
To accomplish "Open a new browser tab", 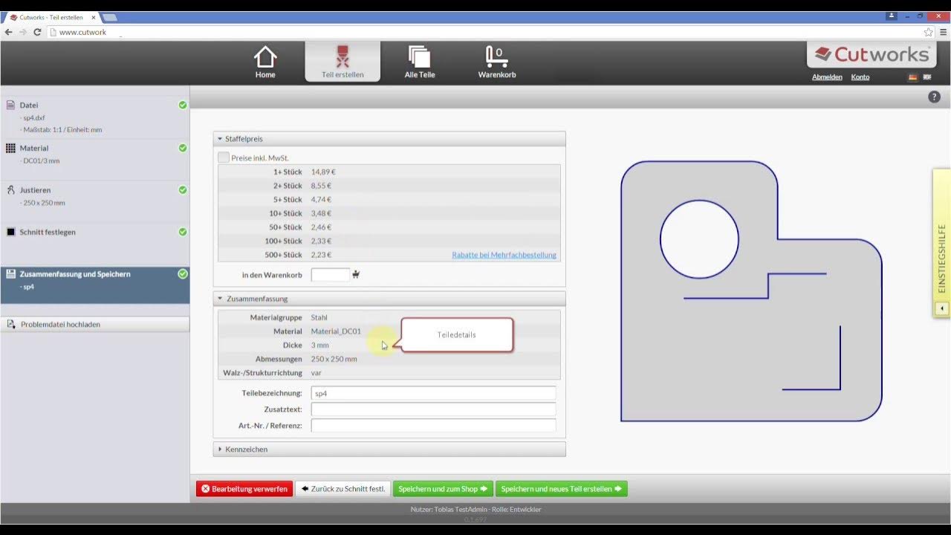I will coord(109,17).
